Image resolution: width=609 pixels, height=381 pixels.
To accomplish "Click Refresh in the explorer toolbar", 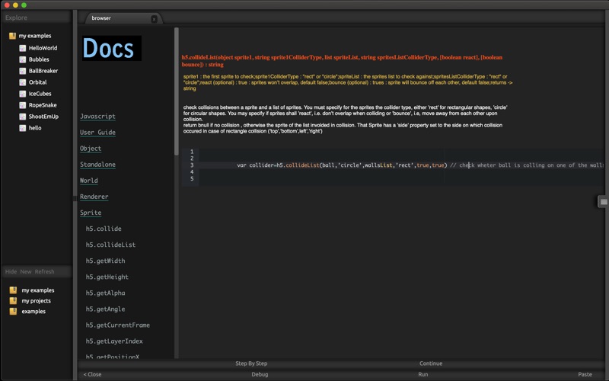I will (45, 272).
